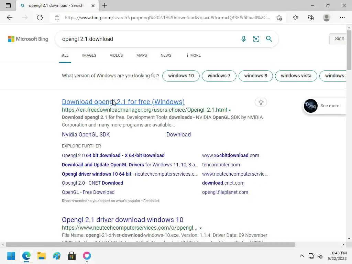Close the opengl 2.1 download tab
352x264 pixels.
click(93, 5)
